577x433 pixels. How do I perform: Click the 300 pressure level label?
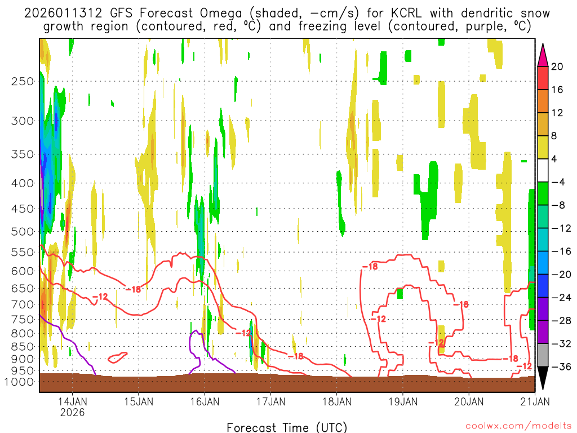23,121
